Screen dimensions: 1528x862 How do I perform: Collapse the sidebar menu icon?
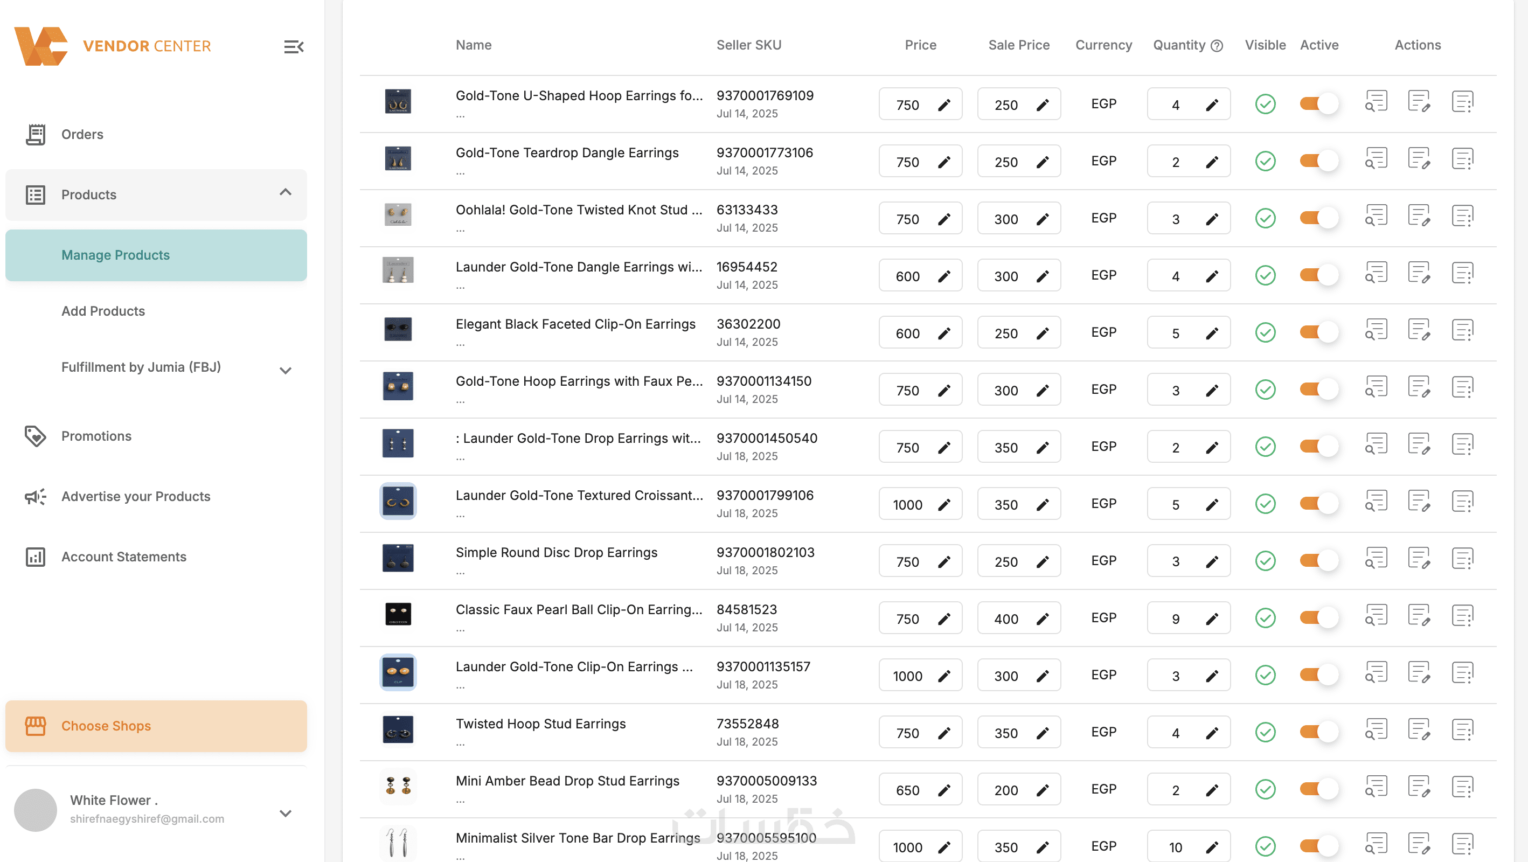point(294,46)
